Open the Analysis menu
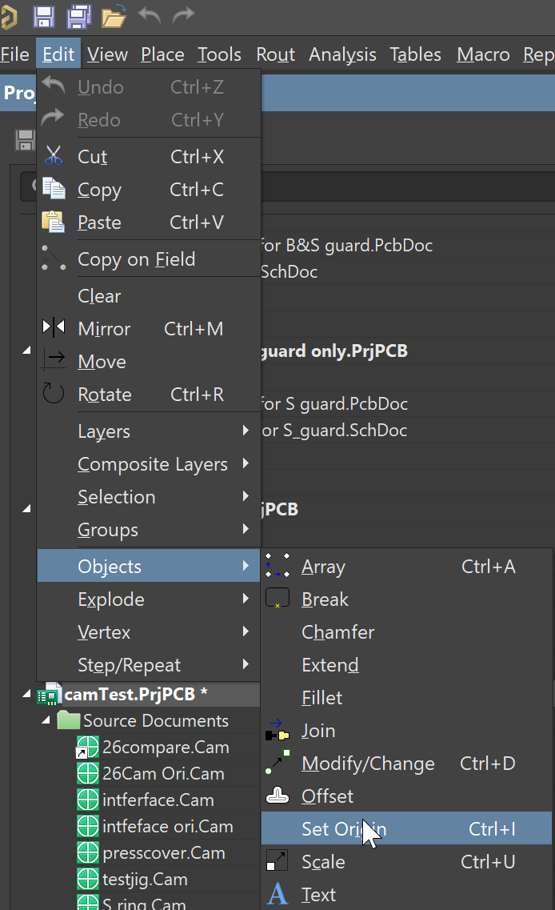The width and height of the screenshot is (555, 910). (342, 54)
